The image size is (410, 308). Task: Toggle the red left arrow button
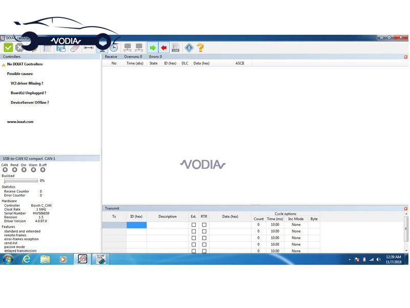tap(164, 48)
